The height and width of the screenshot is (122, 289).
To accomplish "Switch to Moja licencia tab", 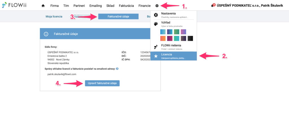I will click(x=54, y=17).
